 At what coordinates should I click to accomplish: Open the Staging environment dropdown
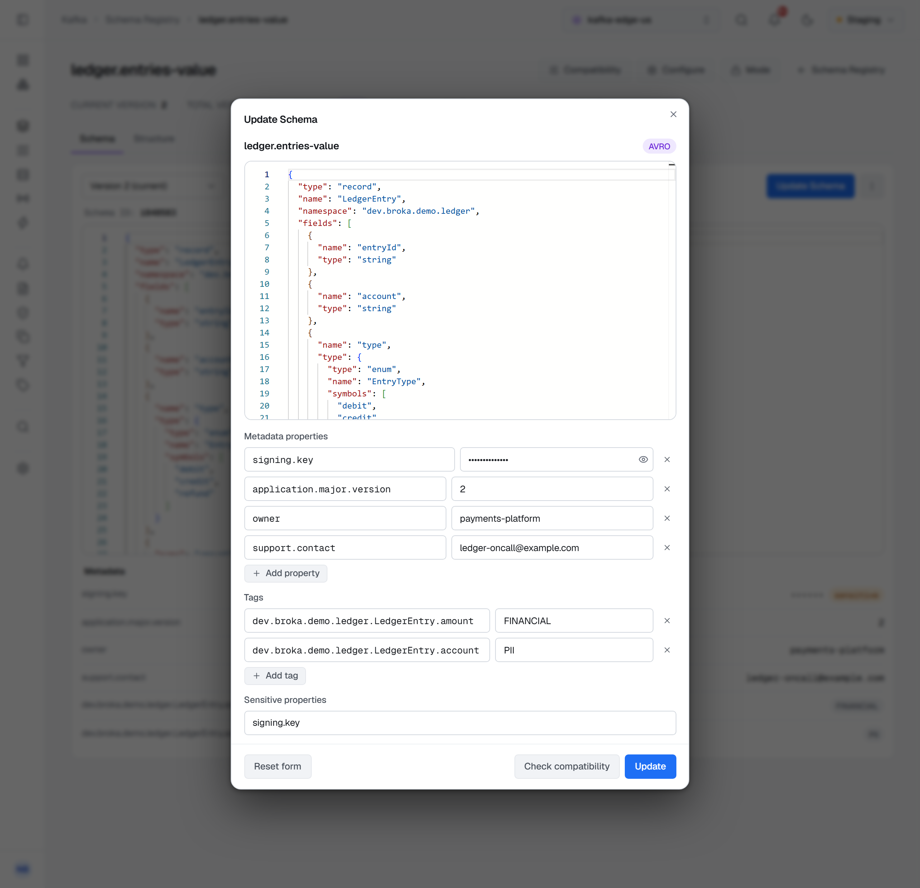[865, 20]
